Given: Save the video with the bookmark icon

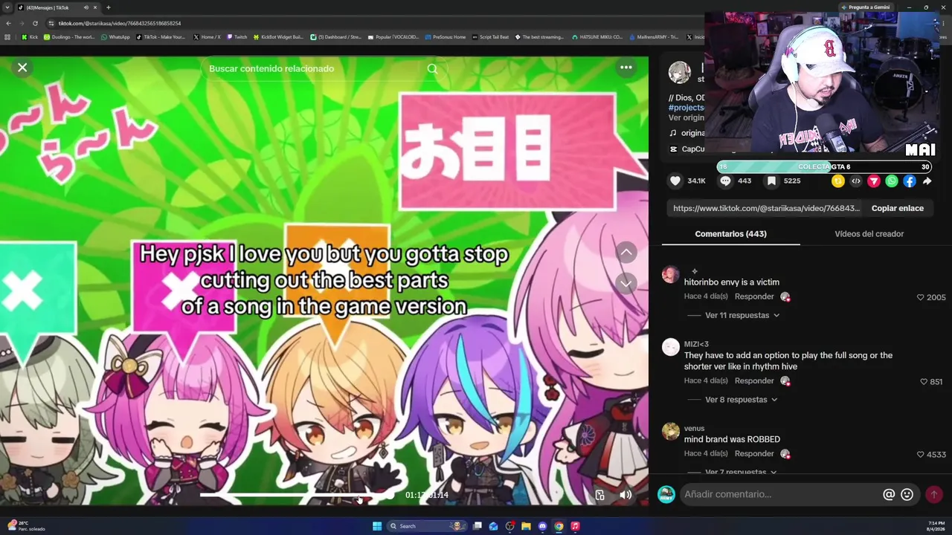Looking at the screenshot, I should tap(772, 181).
